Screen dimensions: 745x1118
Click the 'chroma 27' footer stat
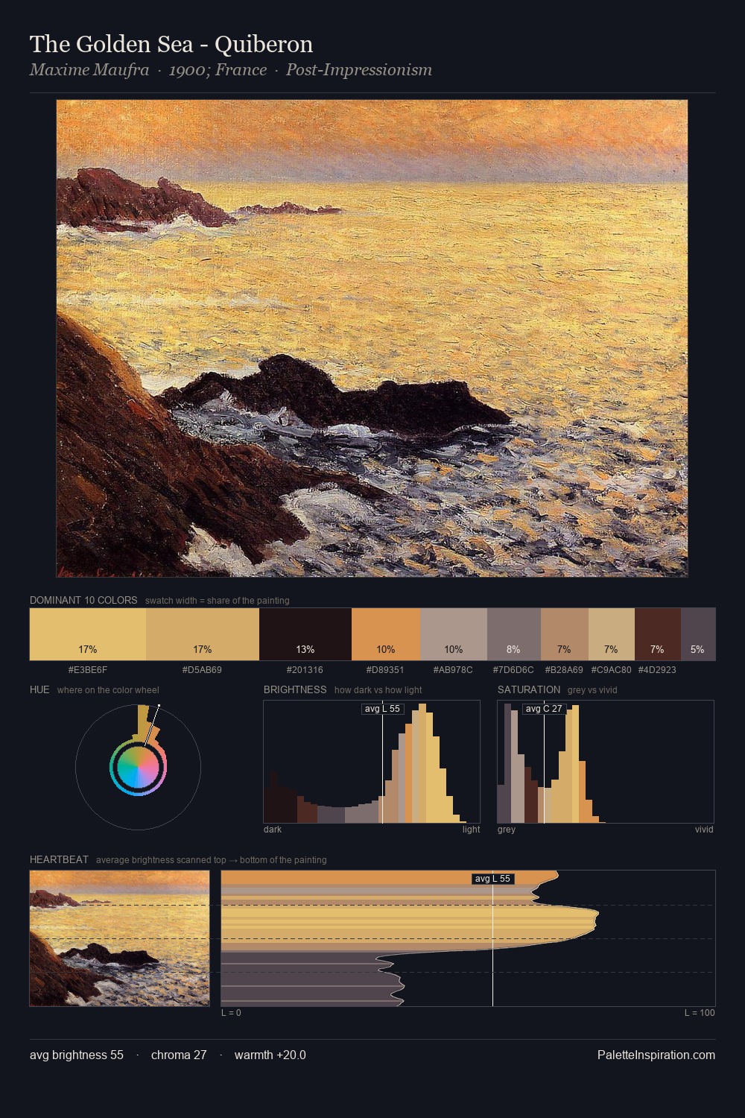tap(179, 1055)
